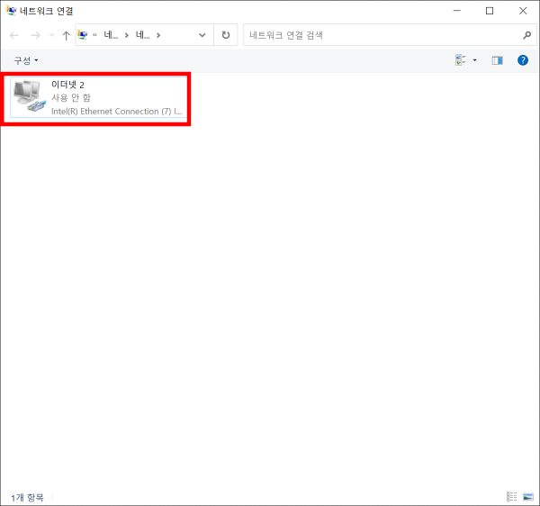Switch to details view in status bar
540x506 pixels.
tap(512, 497)
